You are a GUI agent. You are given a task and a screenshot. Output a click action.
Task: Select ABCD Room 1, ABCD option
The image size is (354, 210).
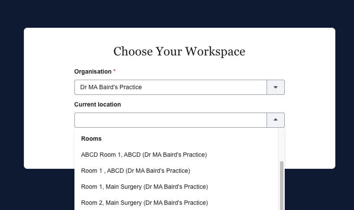[176, 155]
